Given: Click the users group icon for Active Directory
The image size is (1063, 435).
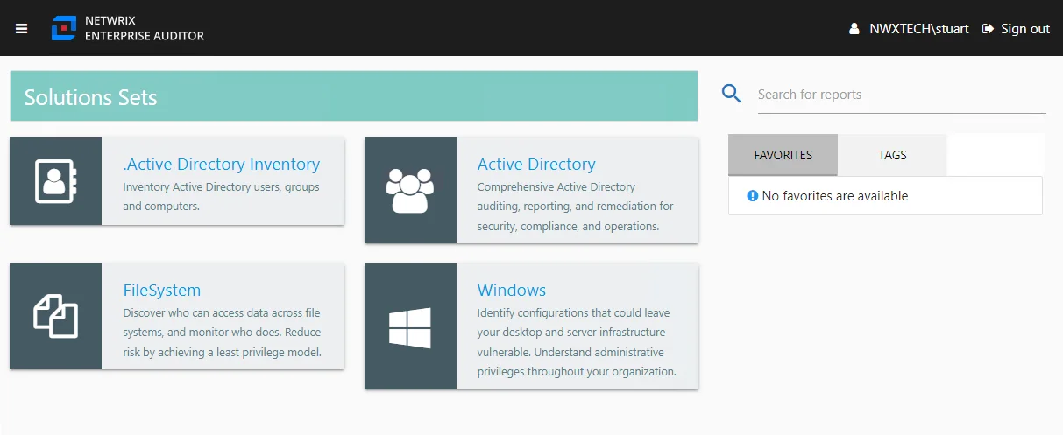Looking at the screenshot, I should pos(410,190).
